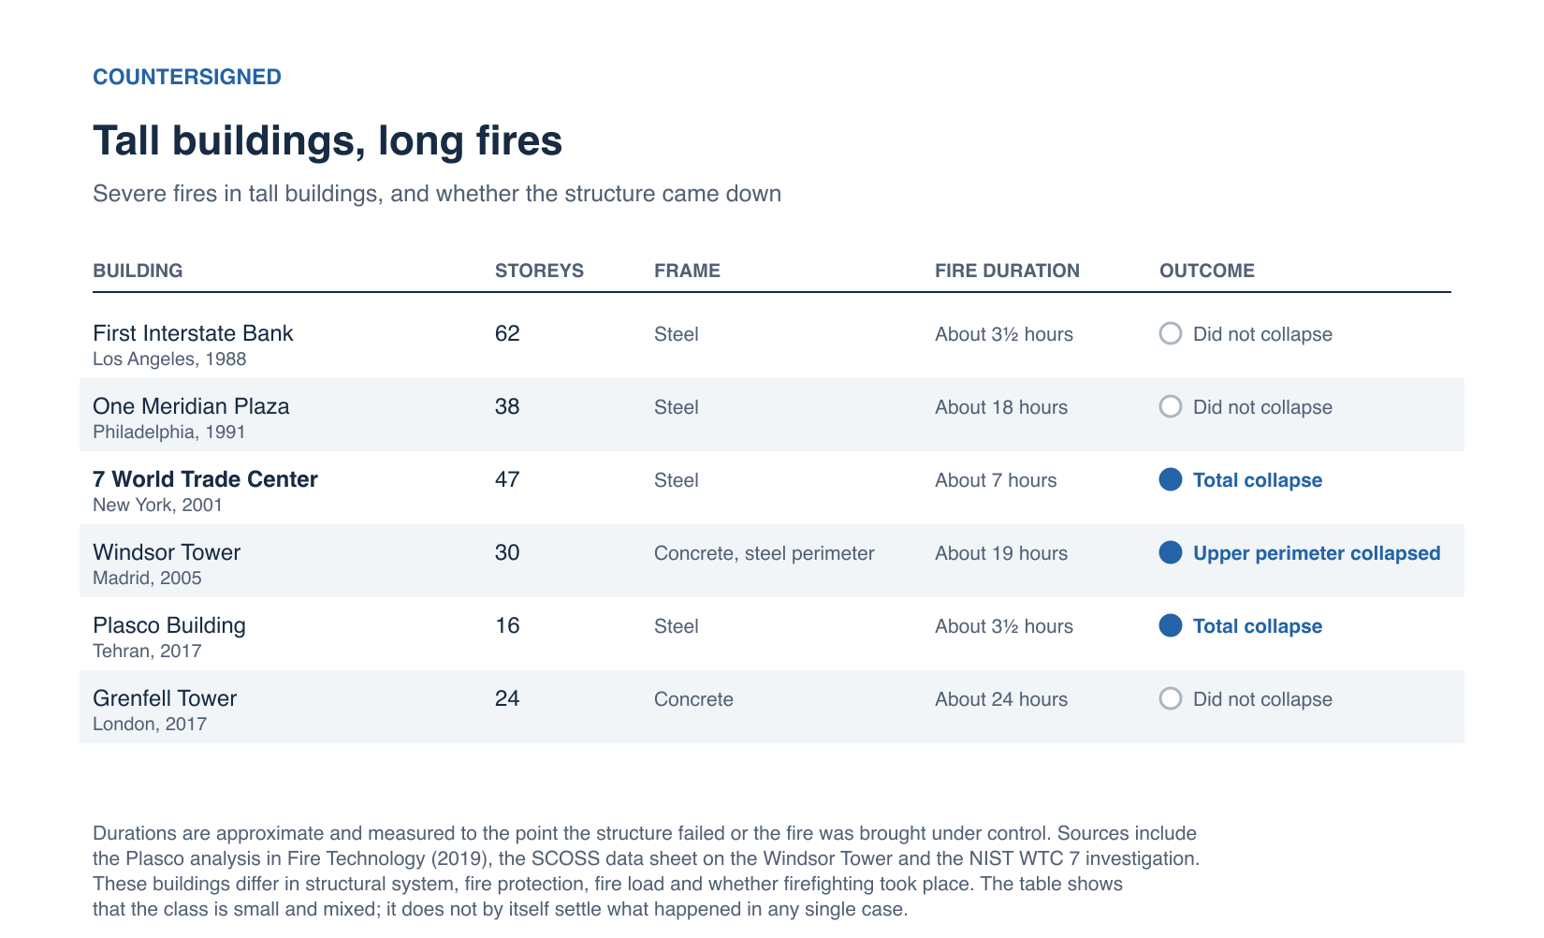Click the FRAME column header
The image size is (1544, 938).
687,271
